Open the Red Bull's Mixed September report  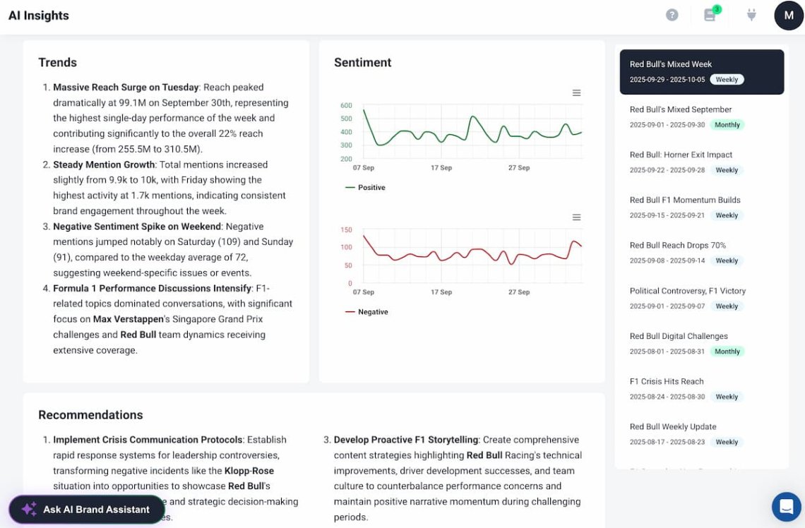(701, 116)
